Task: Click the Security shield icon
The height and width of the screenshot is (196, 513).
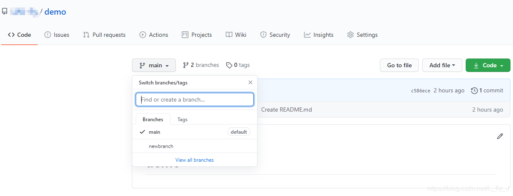Action: (263, 35)
